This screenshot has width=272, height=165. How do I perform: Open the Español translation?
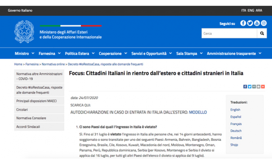236,117
